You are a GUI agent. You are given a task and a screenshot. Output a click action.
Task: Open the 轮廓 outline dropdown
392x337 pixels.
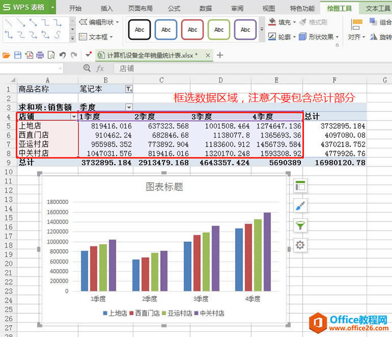[x=282, y=37]
